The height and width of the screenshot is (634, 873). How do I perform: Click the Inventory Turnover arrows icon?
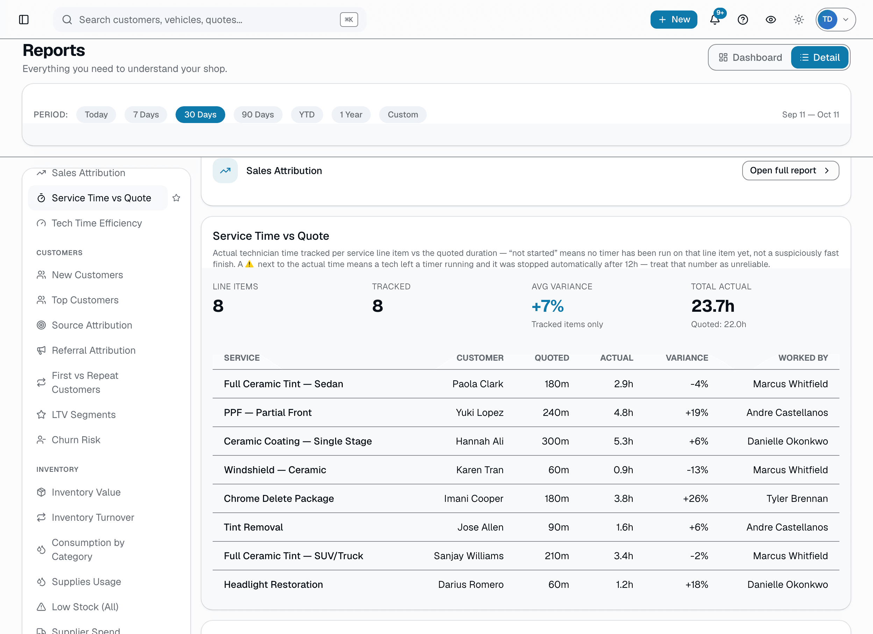point(41,517)
